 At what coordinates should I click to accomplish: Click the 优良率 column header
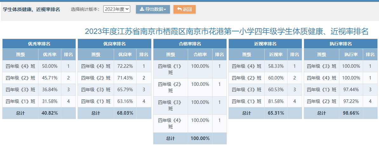(125, 54)
